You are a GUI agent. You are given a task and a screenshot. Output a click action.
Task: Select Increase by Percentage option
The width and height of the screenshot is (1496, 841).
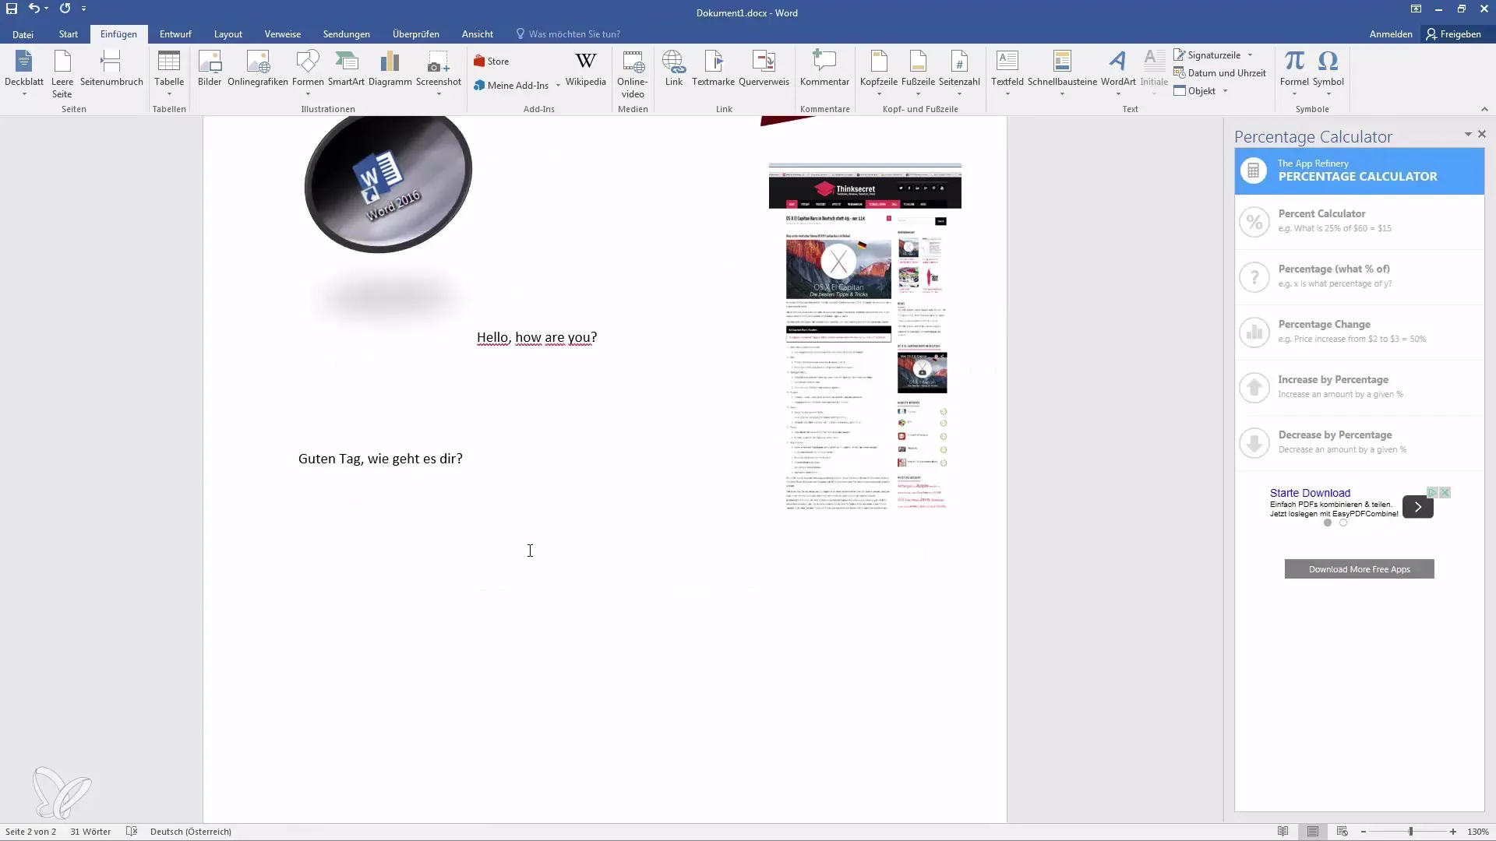1359,387
